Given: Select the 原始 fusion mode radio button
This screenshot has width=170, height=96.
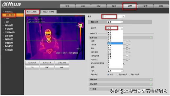Looking at the screenshot, I should [x=108, y=75].
